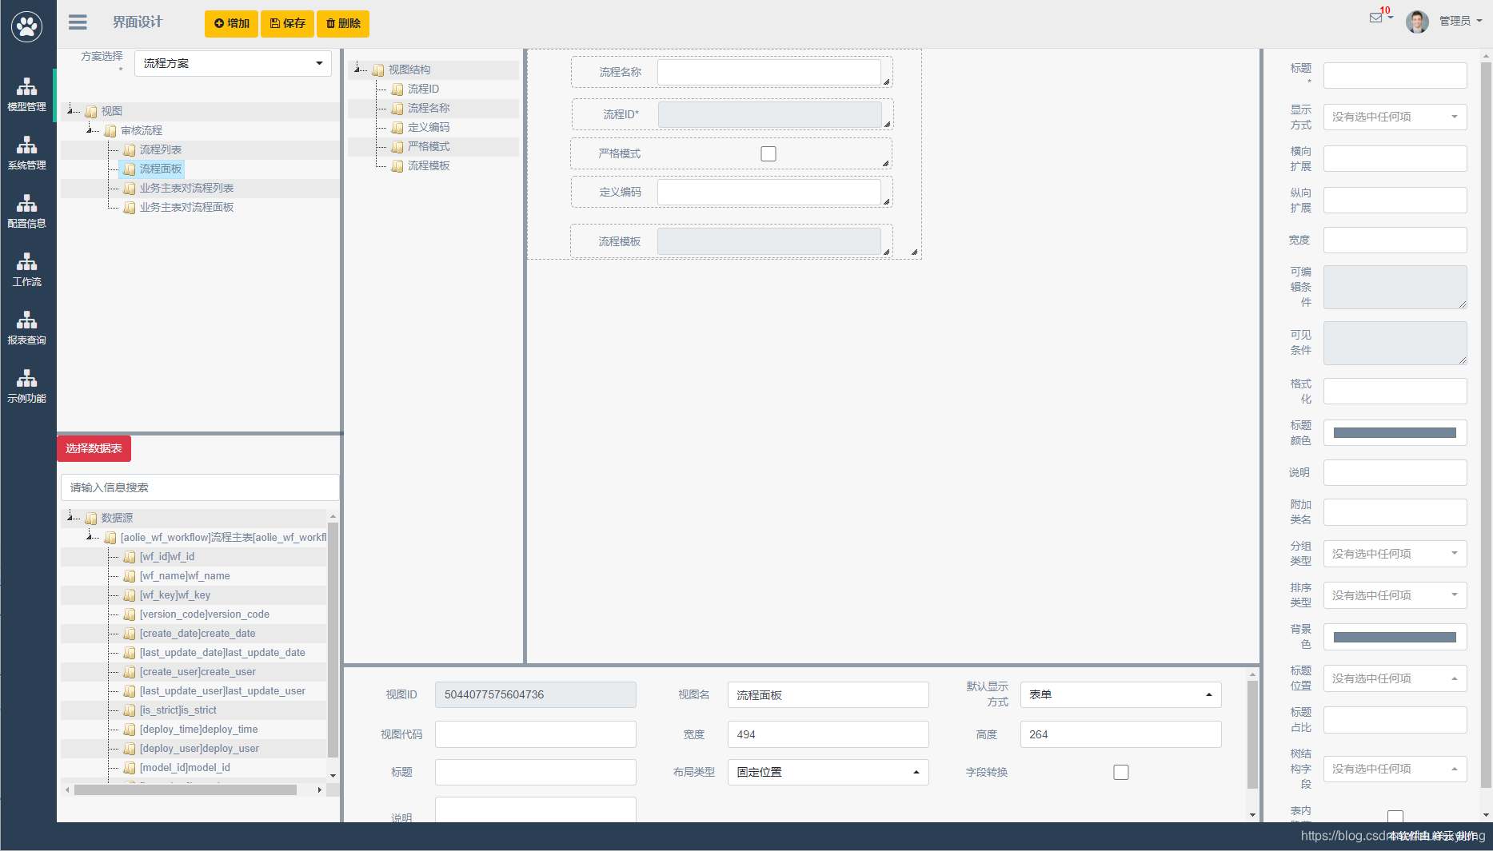Screen dimensions: 1493x851
Task: Open the 树结构字段 dropdown
Action: tap(1395, 769)
